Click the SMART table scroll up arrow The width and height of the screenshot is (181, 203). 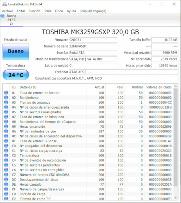click(x=175, y=86)
